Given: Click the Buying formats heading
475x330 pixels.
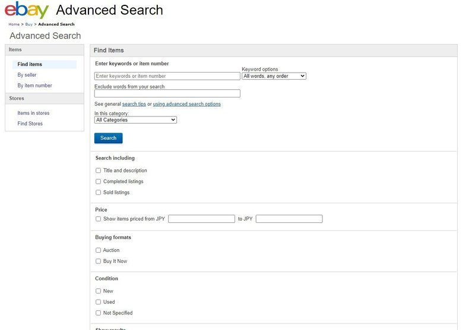Looking at the screenshot, I should point(113,237).
